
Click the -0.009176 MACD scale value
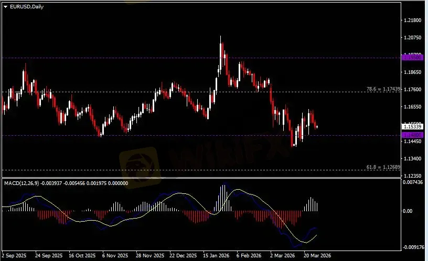412,246
